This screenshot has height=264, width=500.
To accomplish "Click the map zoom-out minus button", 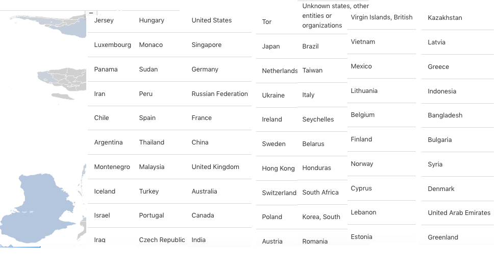I will click(x=91, y=13).
